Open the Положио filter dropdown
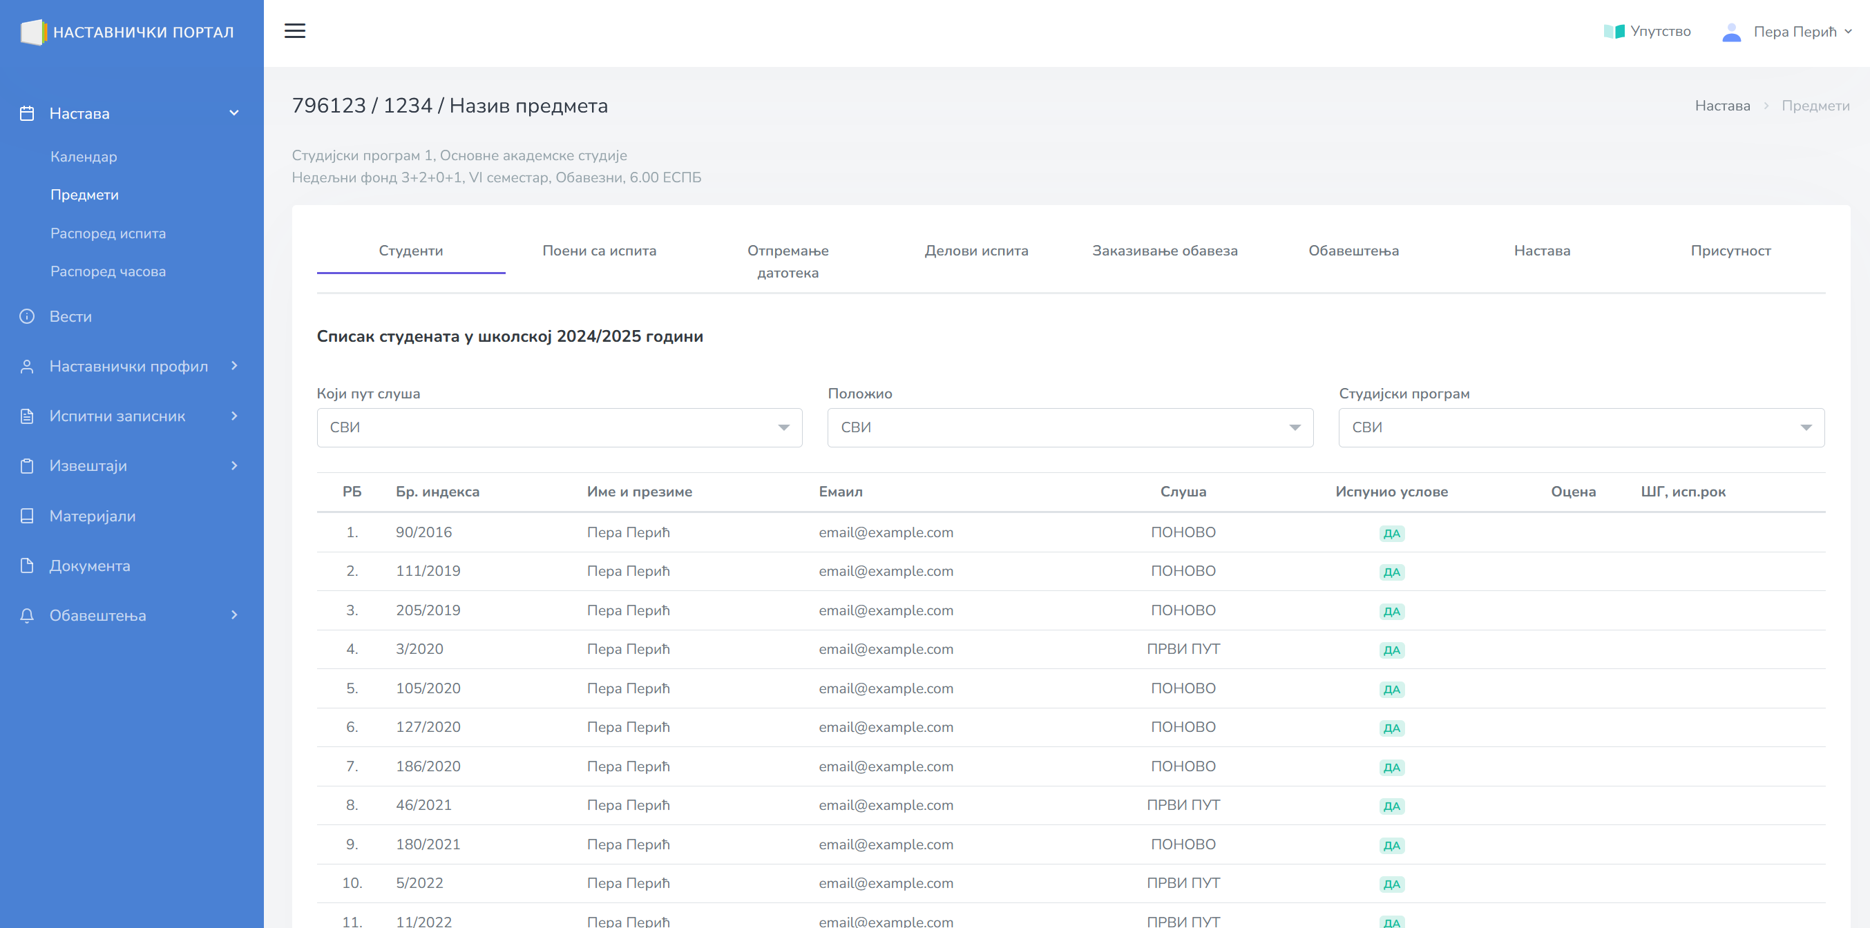The width and height of the screenshot is (1870, 928). (1069, 427)
